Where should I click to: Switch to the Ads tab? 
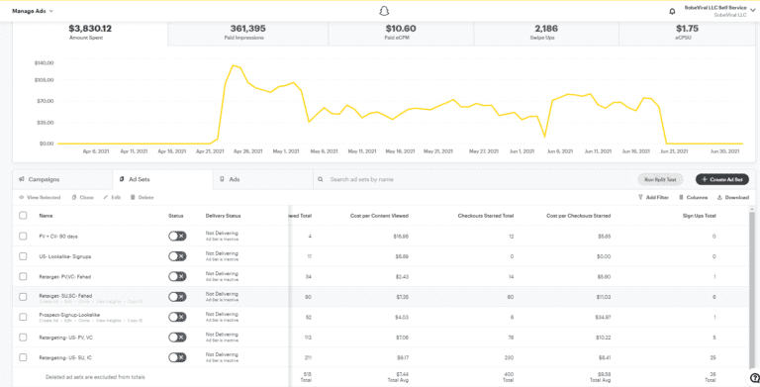262,179
